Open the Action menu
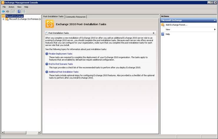 coord(11,7)
